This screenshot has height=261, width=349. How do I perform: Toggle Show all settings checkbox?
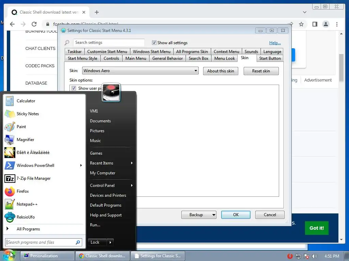point(154,42)
